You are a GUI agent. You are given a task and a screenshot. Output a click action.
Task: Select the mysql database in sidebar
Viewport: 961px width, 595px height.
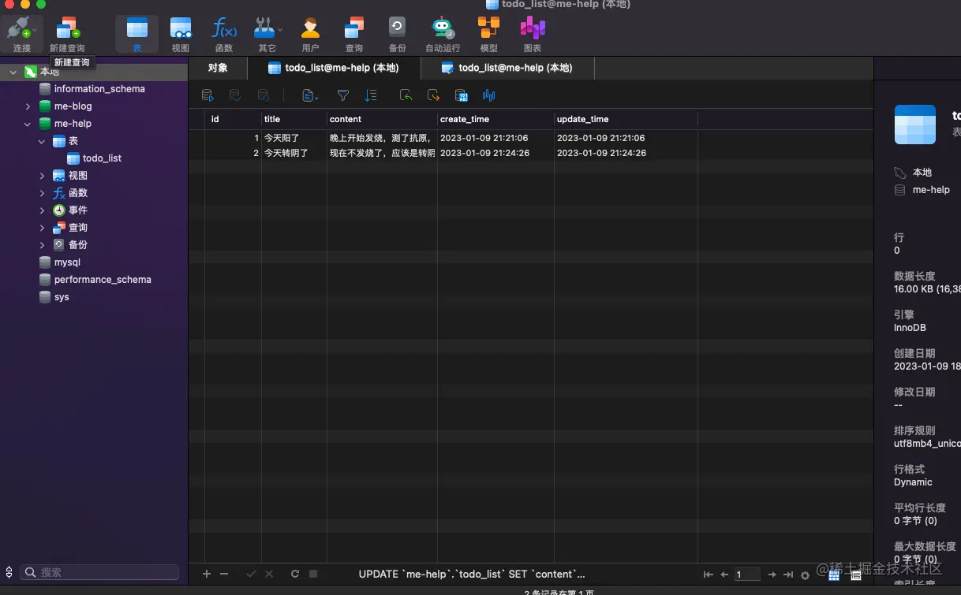[x=67, y=262]
